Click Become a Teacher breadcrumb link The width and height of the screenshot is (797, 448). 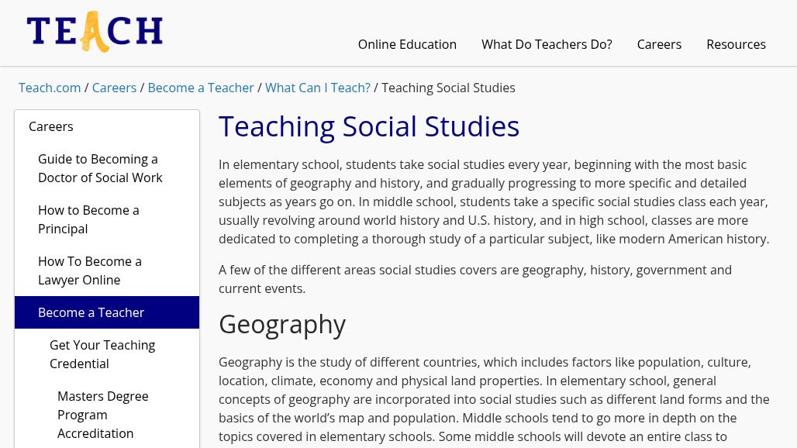pyautogui.click(x=201, y=88)
